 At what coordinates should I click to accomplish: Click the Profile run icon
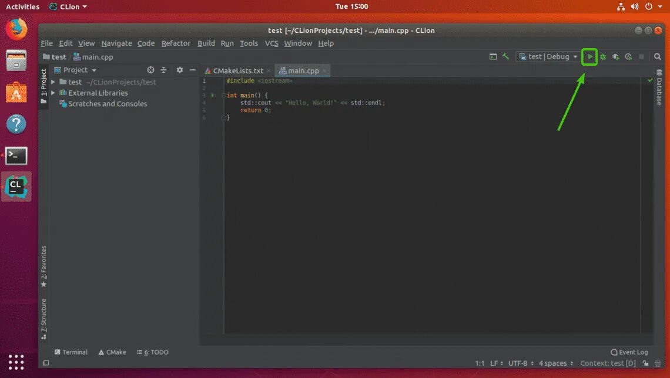pyautogui.click(x=628, y=57)
